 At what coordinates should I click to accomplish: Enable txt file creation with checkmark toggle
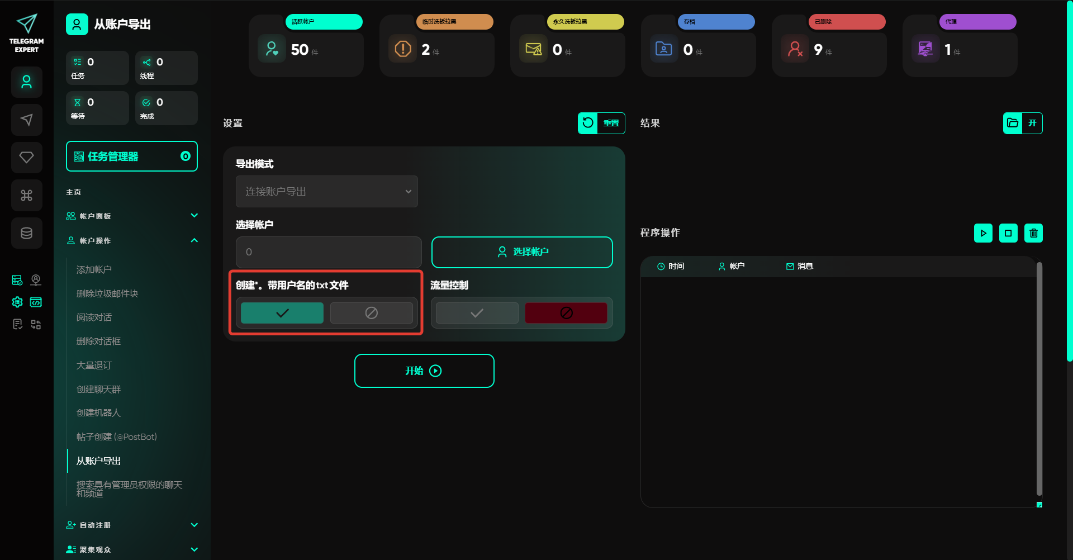282,313
